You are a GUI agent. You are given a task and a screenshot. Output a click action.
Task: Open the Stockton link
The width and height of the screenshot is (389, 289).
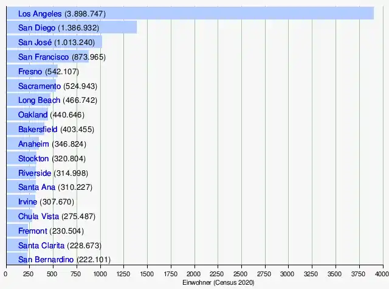click(x=33, y=159)
